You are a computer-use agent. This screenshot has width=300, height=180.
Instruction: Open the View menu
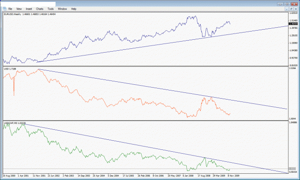(19, 9)
